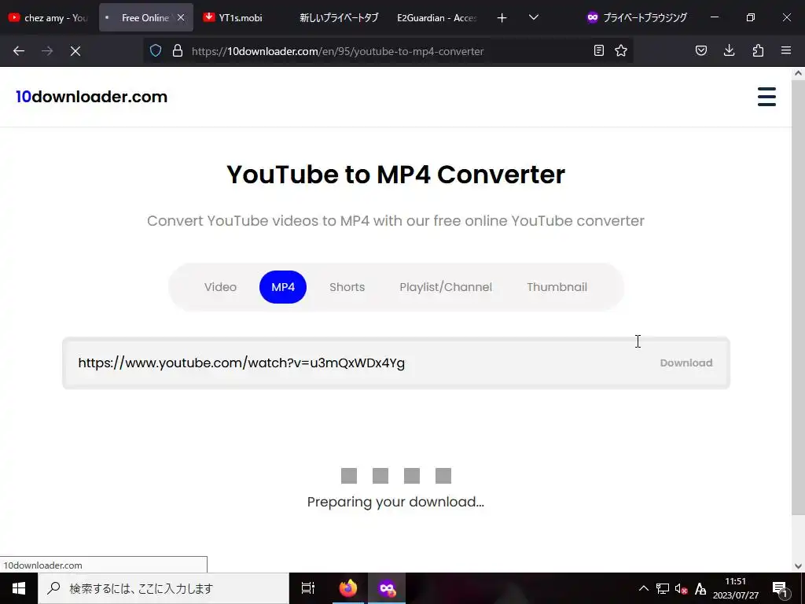Stop loading the page

[x=75, y=51]
